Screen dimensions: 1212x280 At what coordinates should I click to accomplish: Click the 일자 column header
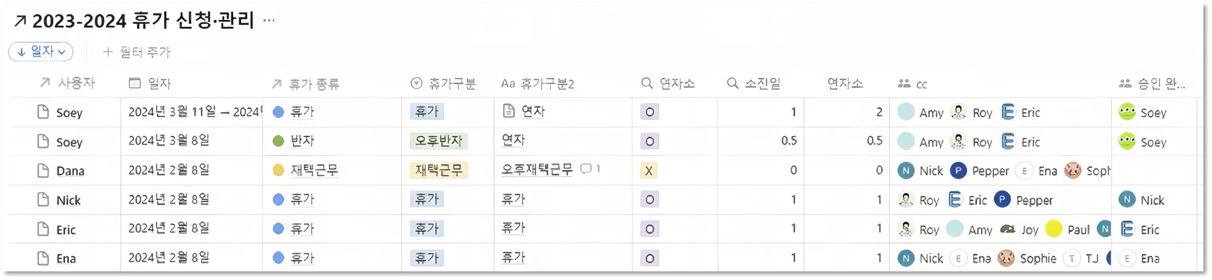coord(150,83)
